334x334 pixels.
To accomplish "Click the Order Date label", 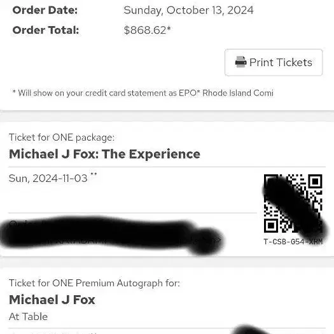I will tap(45, 10).
